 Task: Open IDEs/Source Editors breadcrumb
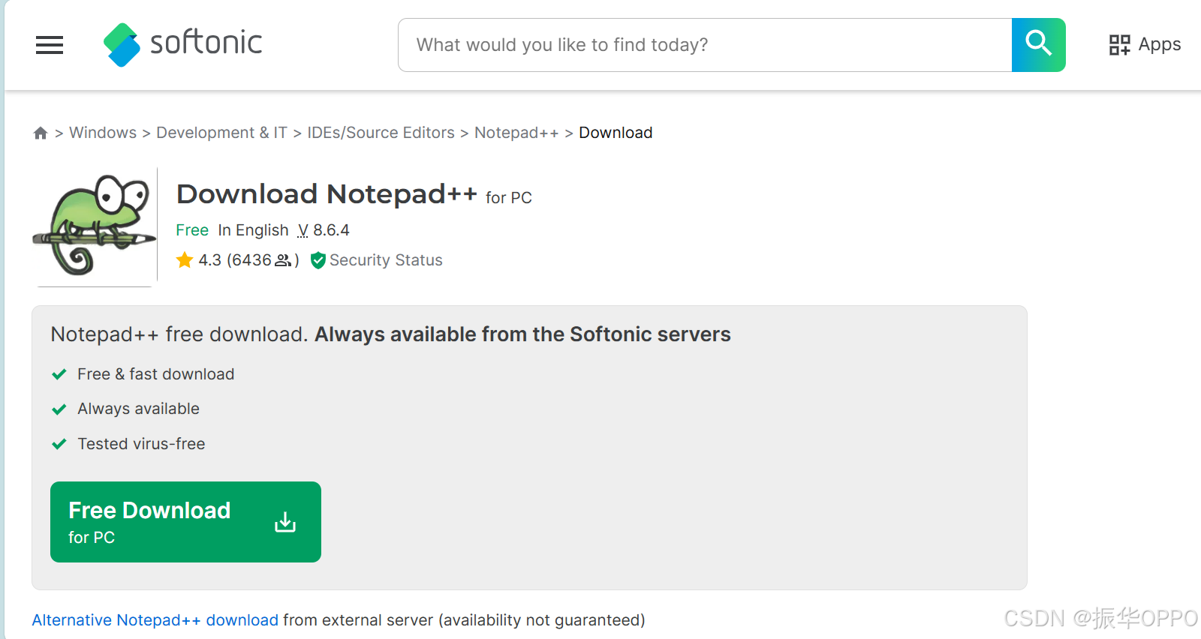point(381,133)
